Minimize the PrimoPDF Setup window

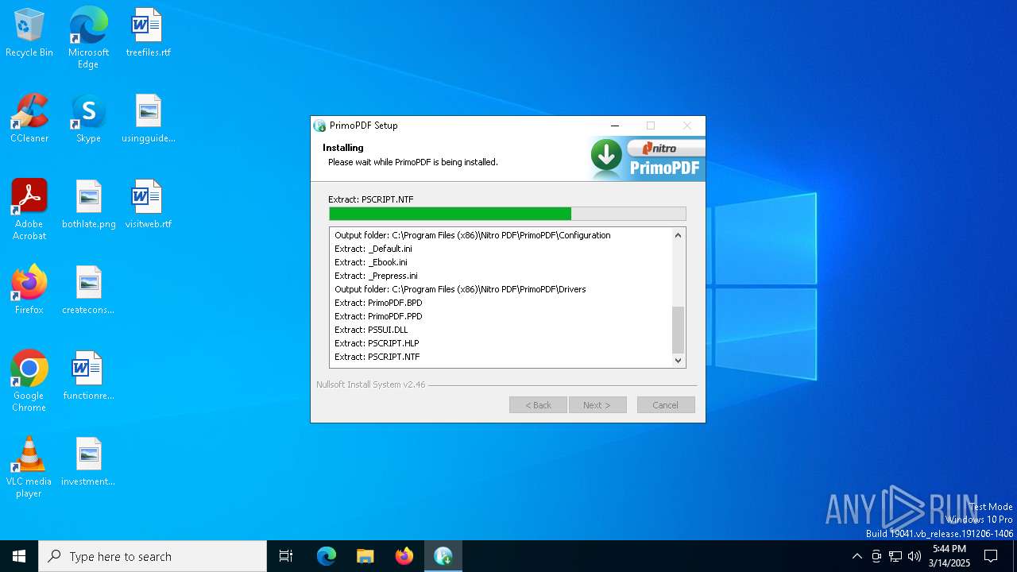point(615,126)
